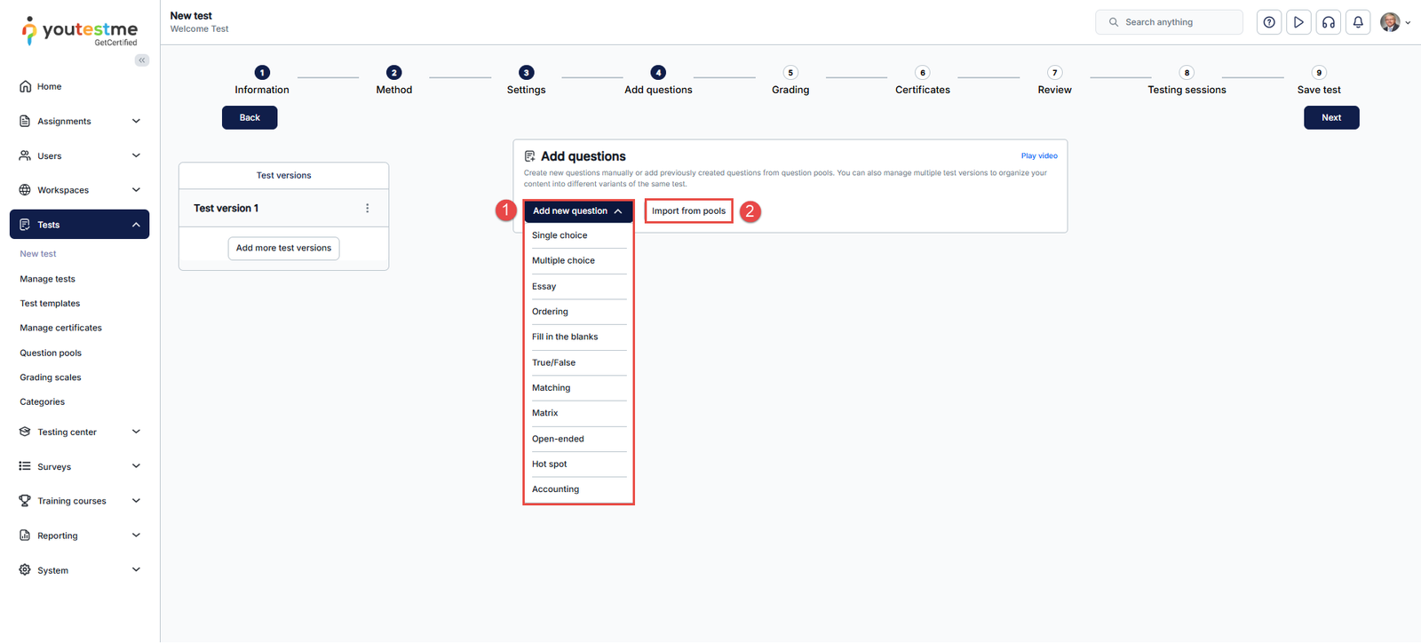
Task: Choose Fill in the blanks option
Action: (x=565, y=337)
